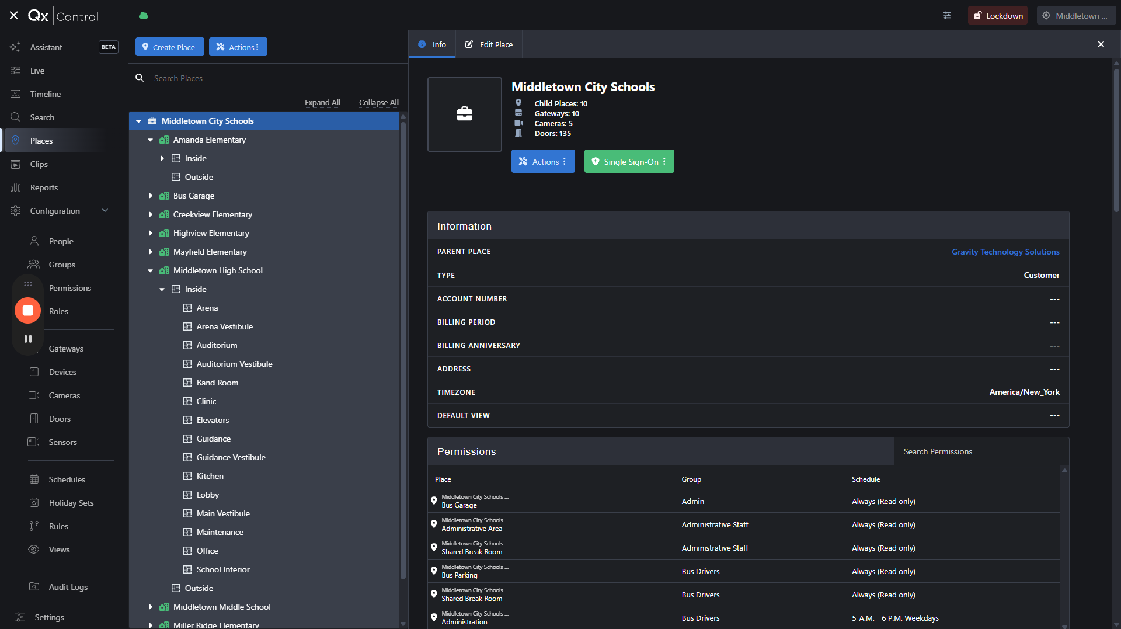Open the Timeline page
Viewport: 1121px width, 629px height.
pyautogui.click(x=46, y=94)
